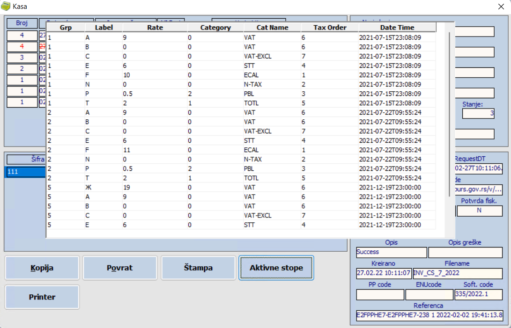This screenshot has height=328, width=511.
Task: Select the Broj cell with value 2
Action: 22,69
